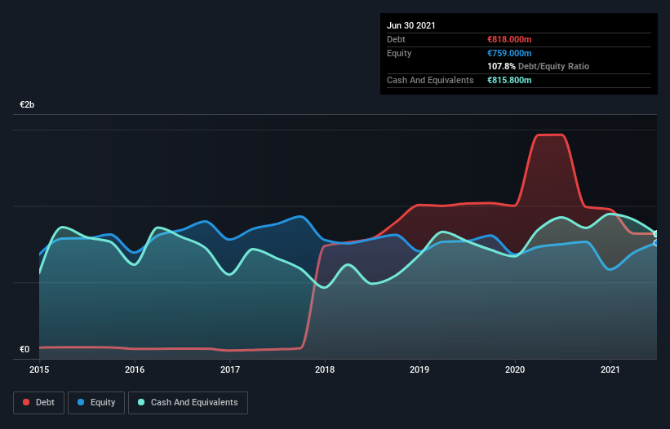This screenshot has height=429, width=670.
Task: Click the 2016 x-axis label
Action: [x=135, y=369]
